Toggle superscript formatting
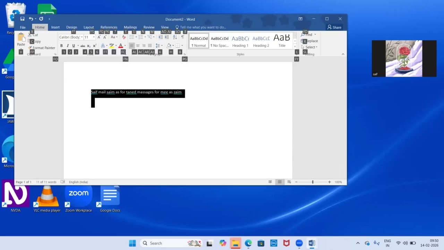Screen dimensions: 444x250 pyautogui.click(x=94, y=46)
